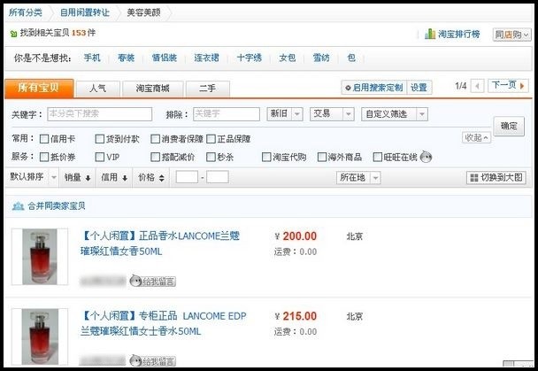Select the 所有宝贝 tab
This screenshot has width=538, height=371.
[39, 89]
